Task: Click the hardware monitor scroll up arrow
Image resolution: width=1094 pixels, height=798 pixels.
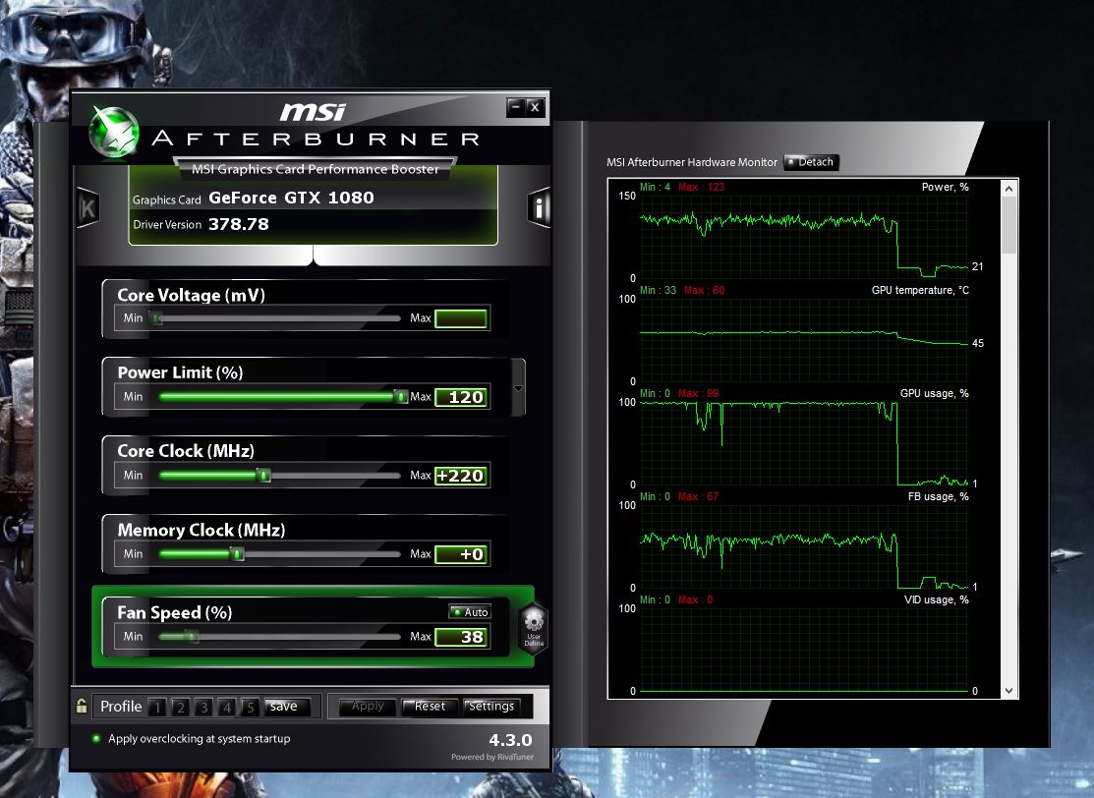Action: [x=1008, y=189]
